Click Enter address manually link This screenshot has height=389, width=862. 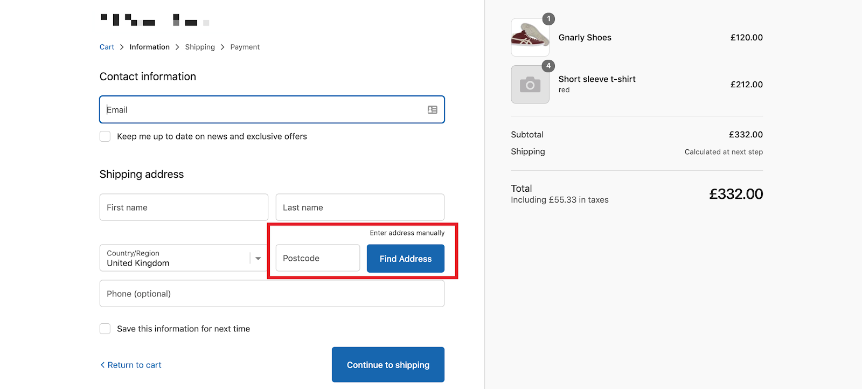click(407, 233)
